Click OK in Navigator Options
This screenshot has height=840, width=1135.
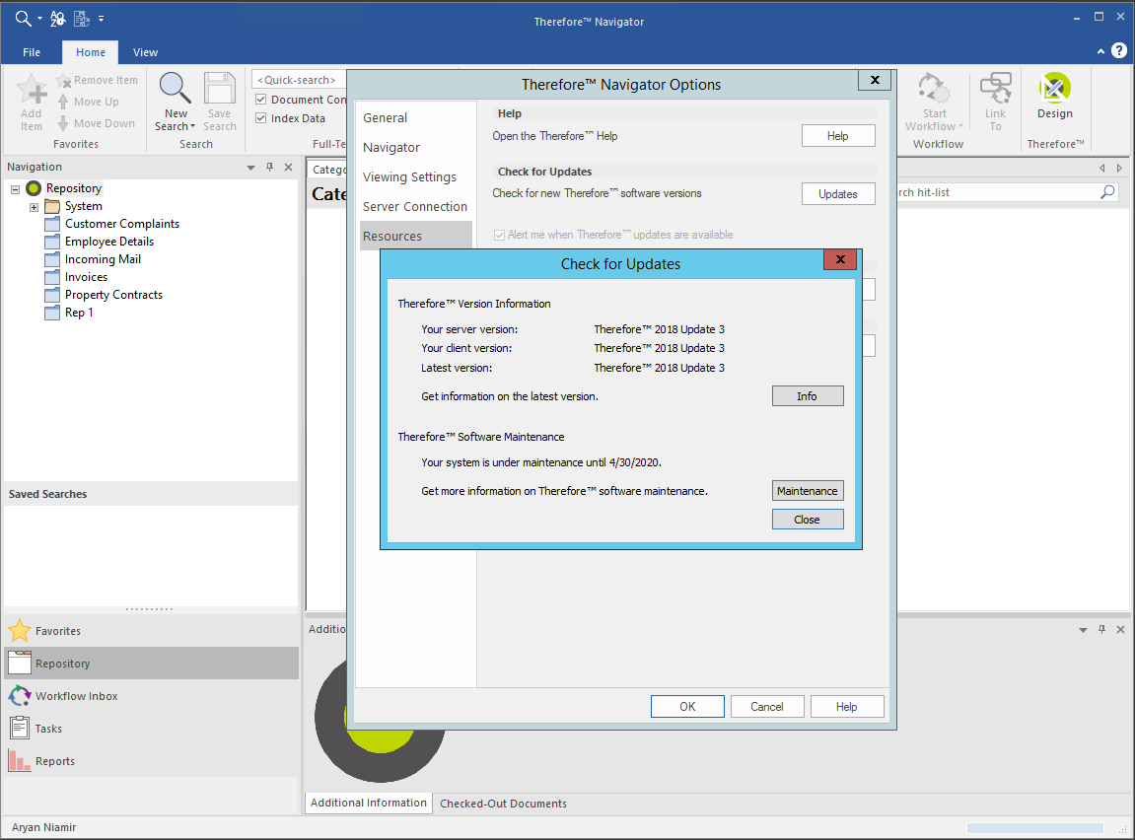687,706
